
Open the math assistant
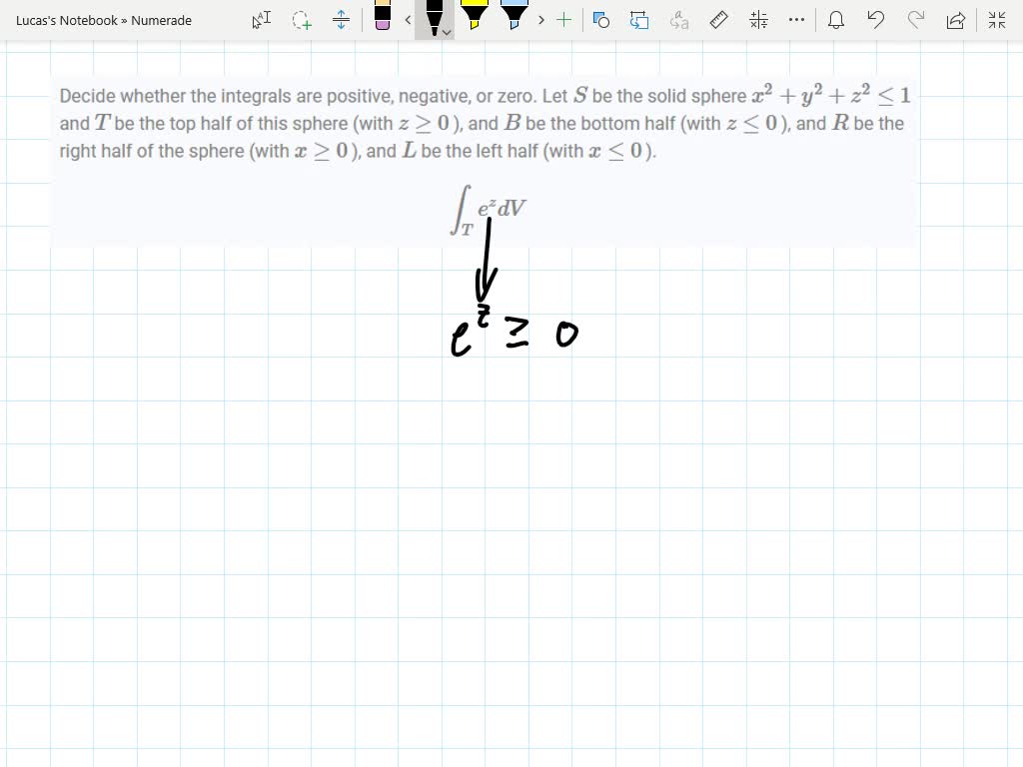757,20
